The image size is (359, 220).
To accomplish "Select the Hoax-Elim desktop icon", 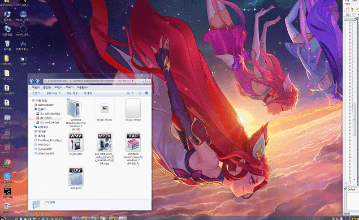I will [23, 16].
